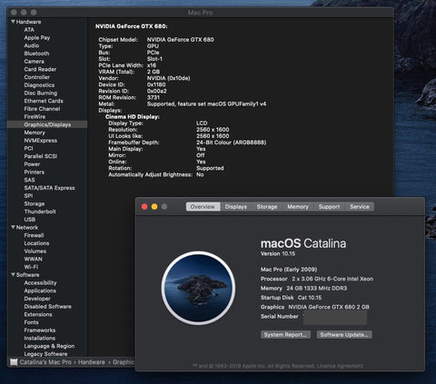This screenshot has width=436, height=384.
Task: Select Apple Pay in sidebar
Action: [x=37, y=38]
